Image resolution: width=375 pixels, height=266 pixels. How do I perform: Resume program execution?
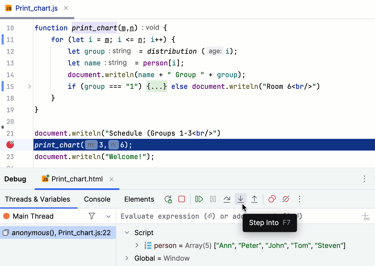point(199,199)
